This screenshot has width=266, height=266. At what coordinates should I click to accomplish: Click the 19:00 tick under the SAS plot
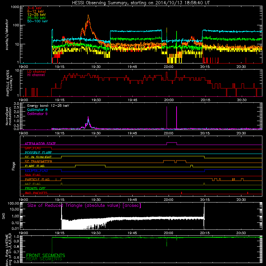click(23, 233)
